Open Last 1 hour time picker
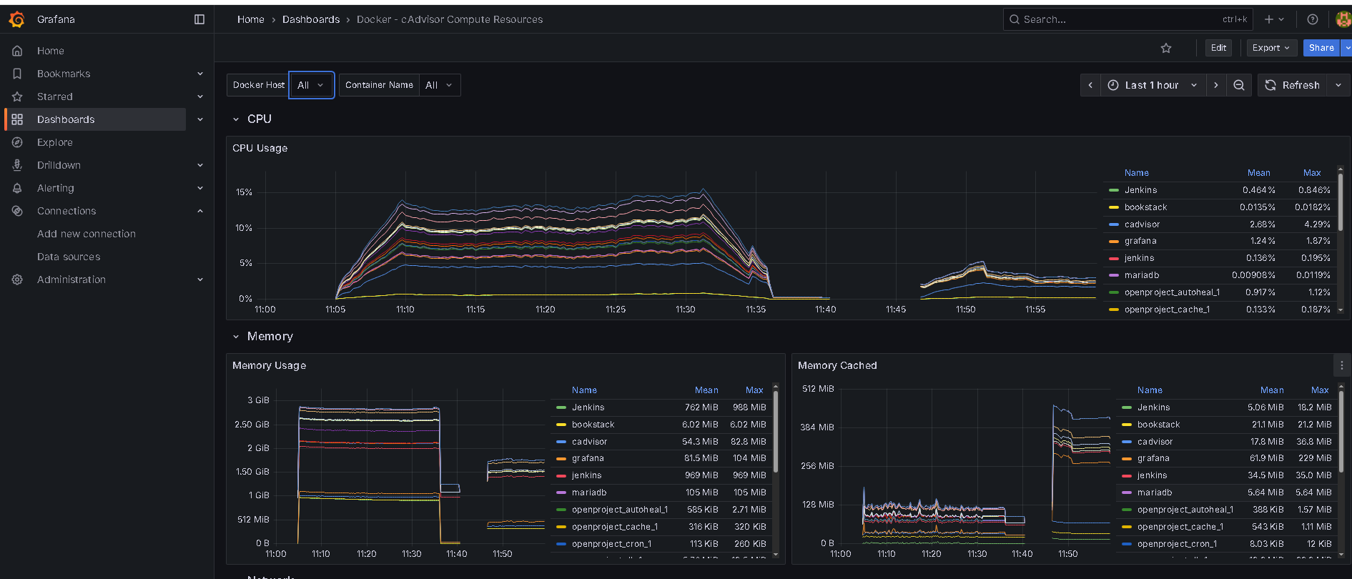Screen dimensions: 1352x579 (x=1153, y=85)
